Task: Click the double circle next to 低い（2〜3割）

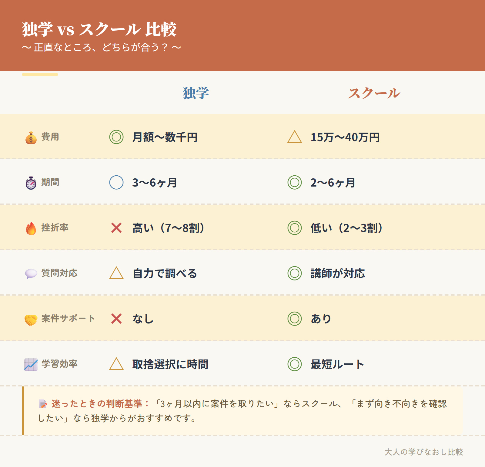Action: (x=295, y=228)
